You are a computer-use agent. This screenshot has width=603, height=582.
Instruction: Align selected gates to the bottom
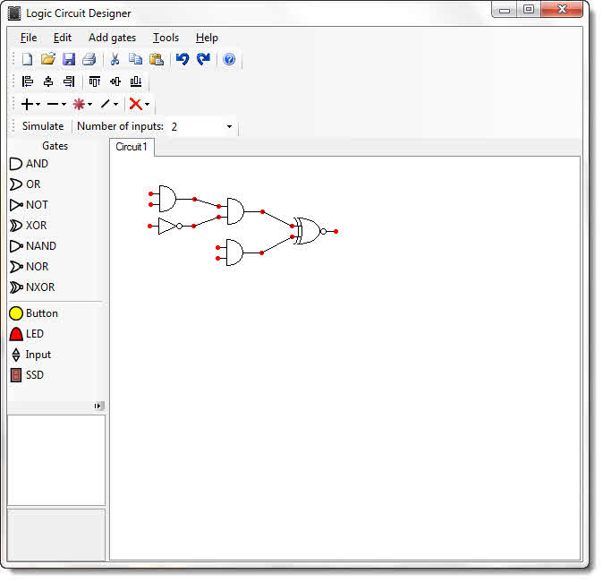pos(136,81)
